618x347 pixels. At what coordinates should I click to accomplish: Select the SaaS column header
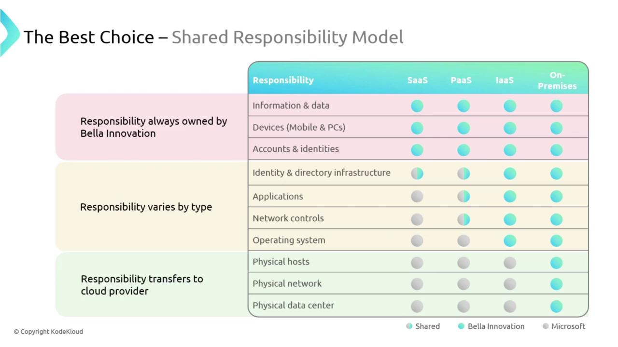click(x=418, y=80)
